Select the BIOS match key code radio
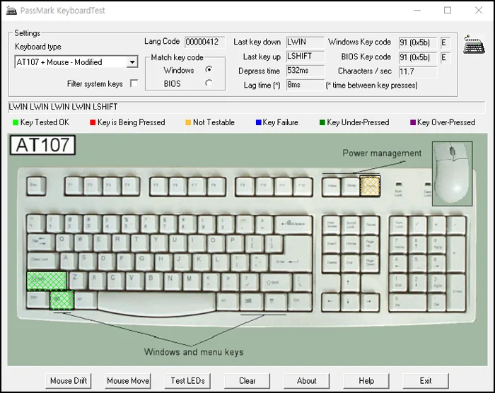This screenshot has height=393, width=495. pyautogui.click(x=209, y=83)
